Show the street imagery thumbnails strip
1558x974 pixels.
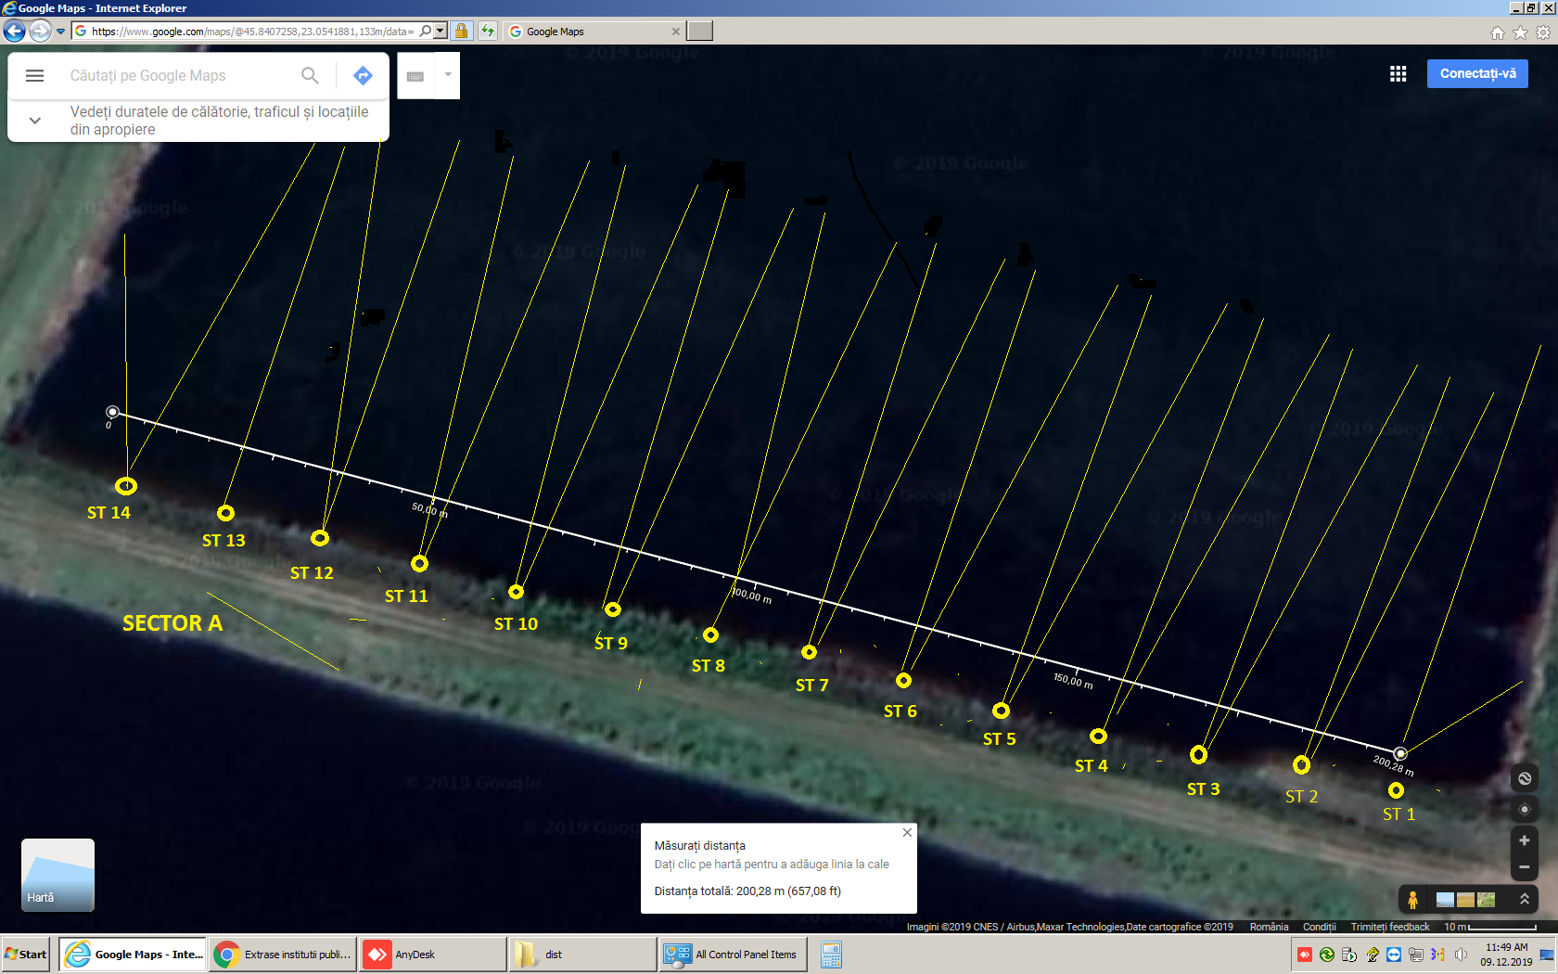click(x=1465, y=899)
